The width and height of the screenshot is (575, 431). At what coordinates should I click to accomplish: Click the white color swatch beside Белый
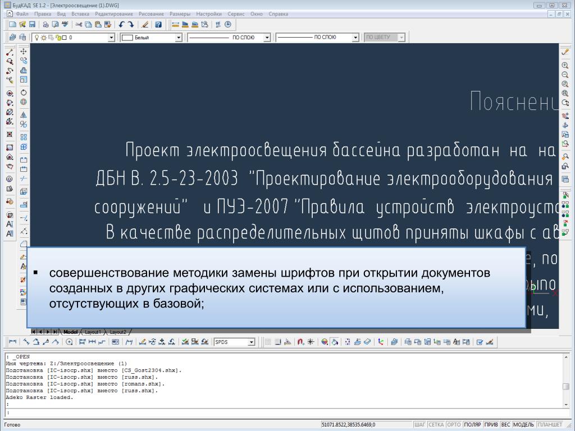coord(127,38)
